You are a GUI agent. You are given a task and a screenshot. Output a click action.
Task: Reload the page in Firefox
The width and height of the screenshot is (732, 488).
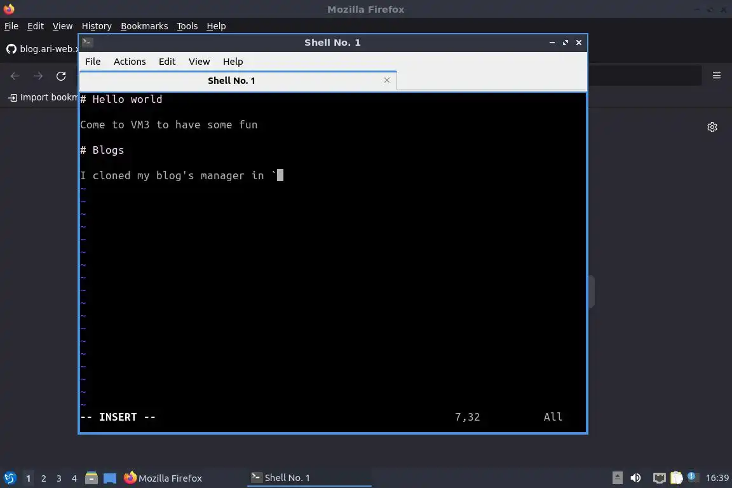pos(61,76)
